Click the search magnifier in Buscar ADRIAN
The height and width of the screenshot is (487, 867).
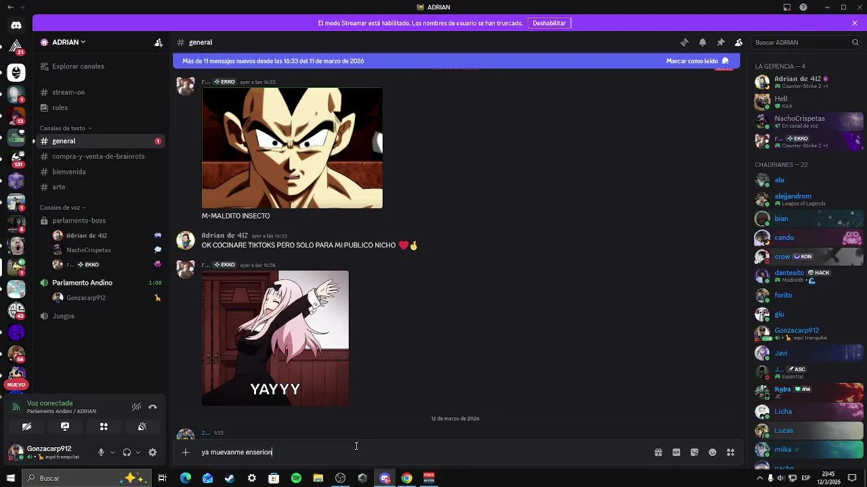click(855, 42)
